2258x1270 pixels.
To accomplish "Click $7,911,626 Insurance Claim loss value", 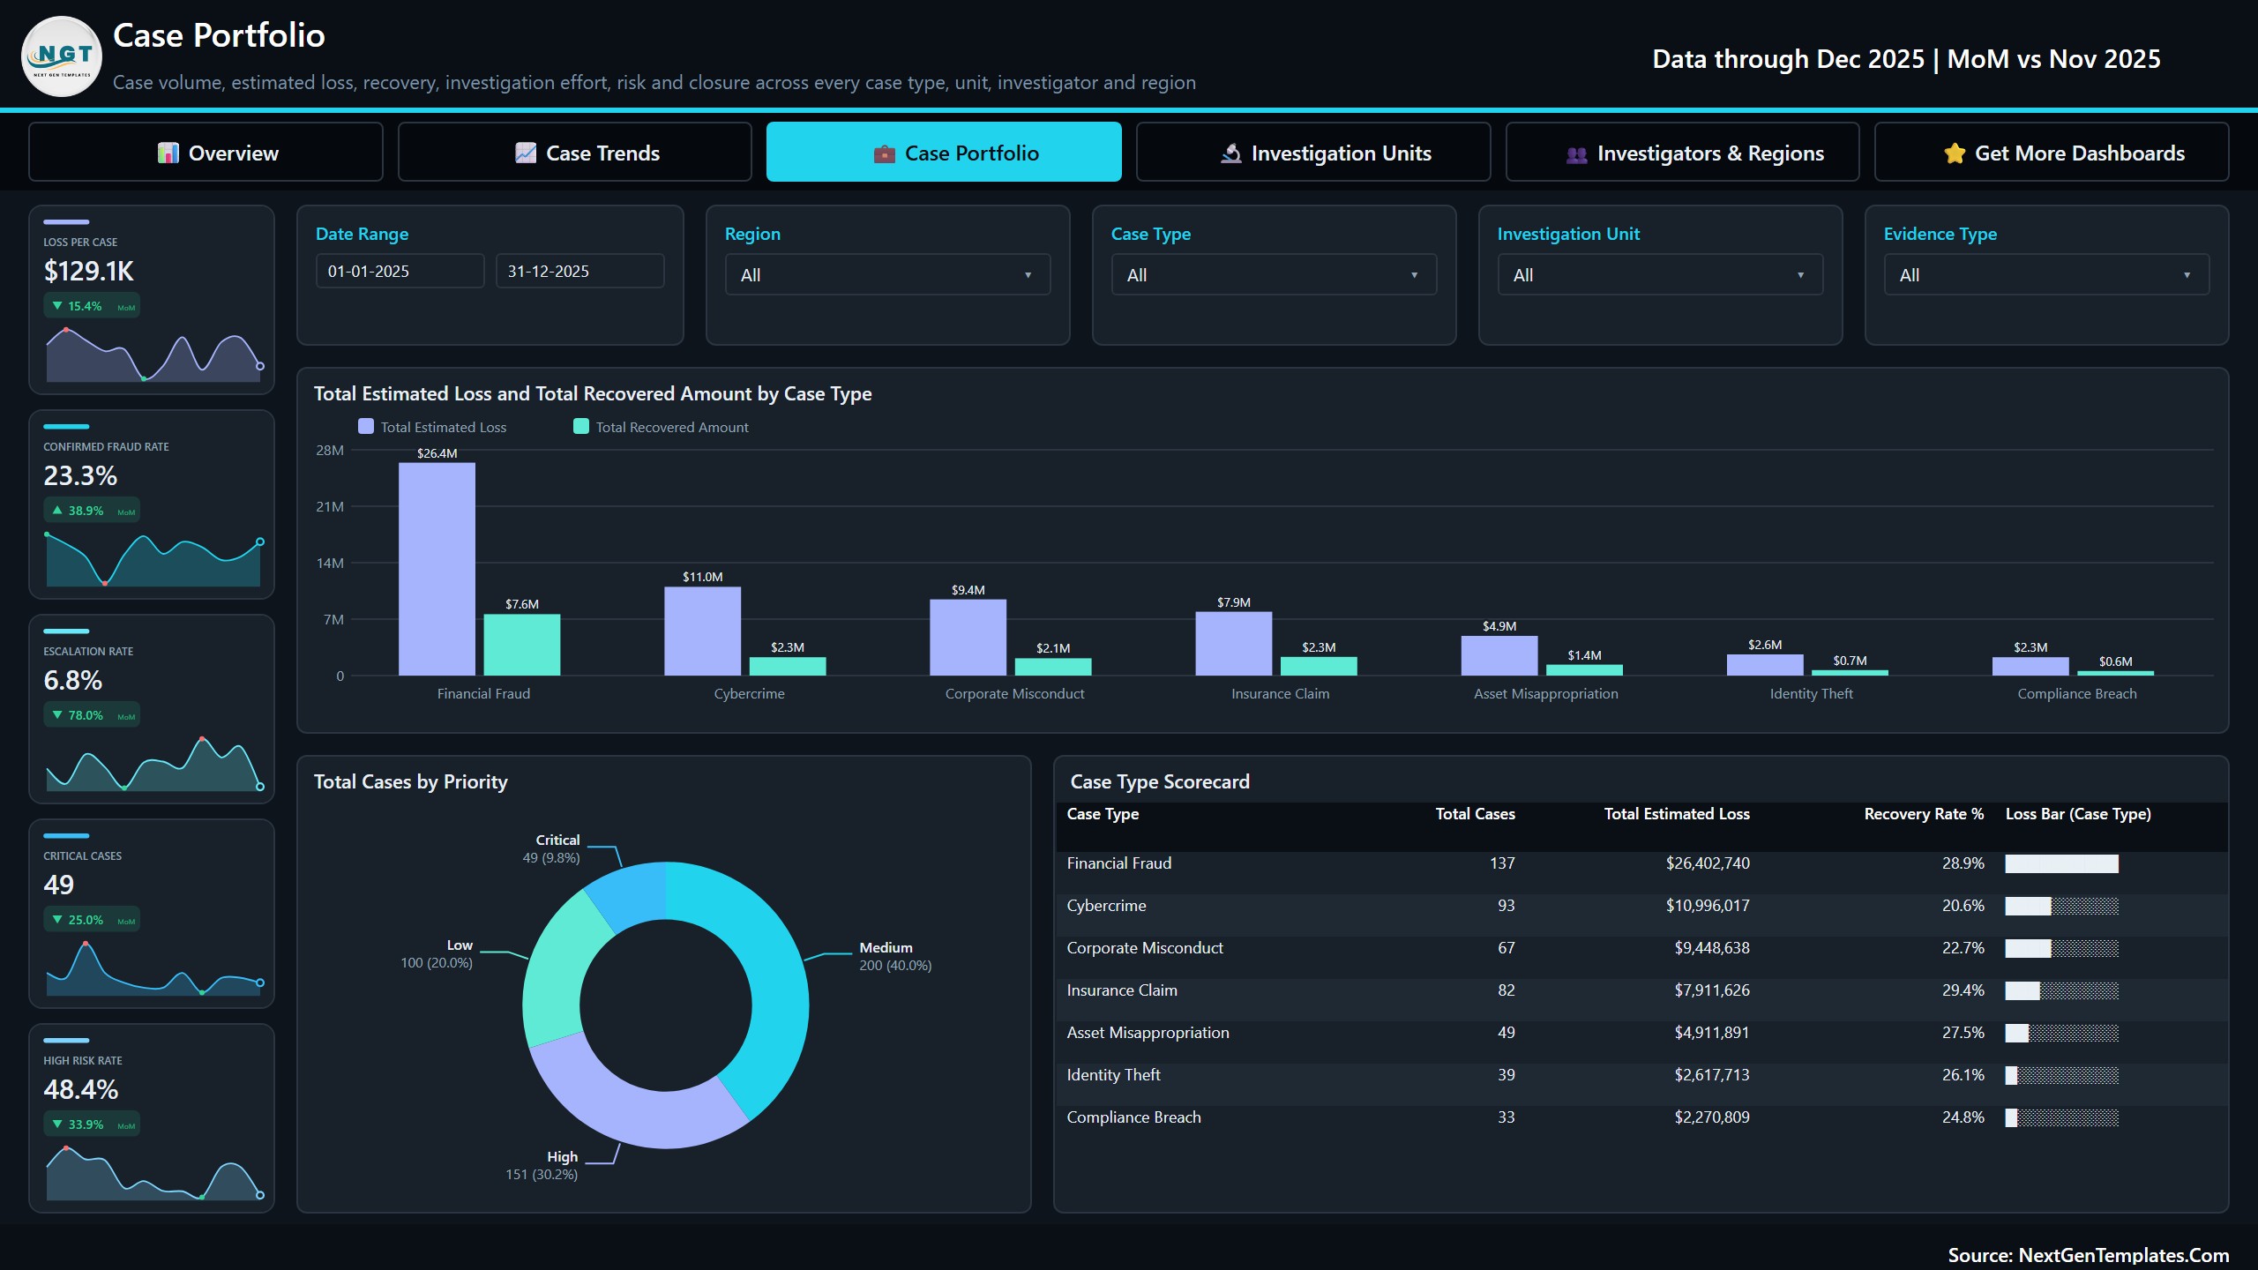I will (1712, 990).
